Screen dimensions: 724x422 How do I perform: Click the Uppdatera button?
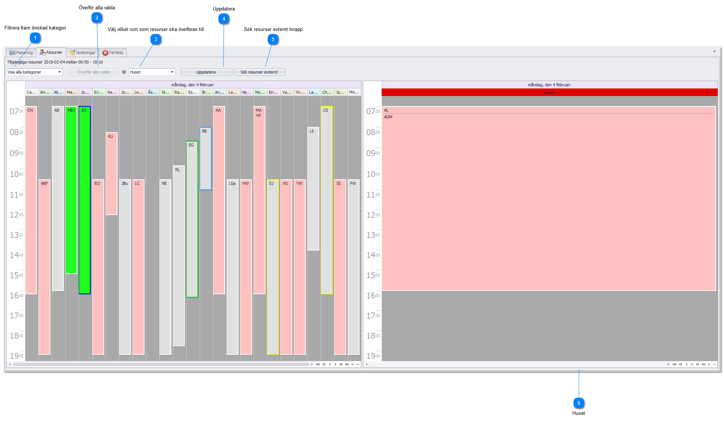click(206, 72)
